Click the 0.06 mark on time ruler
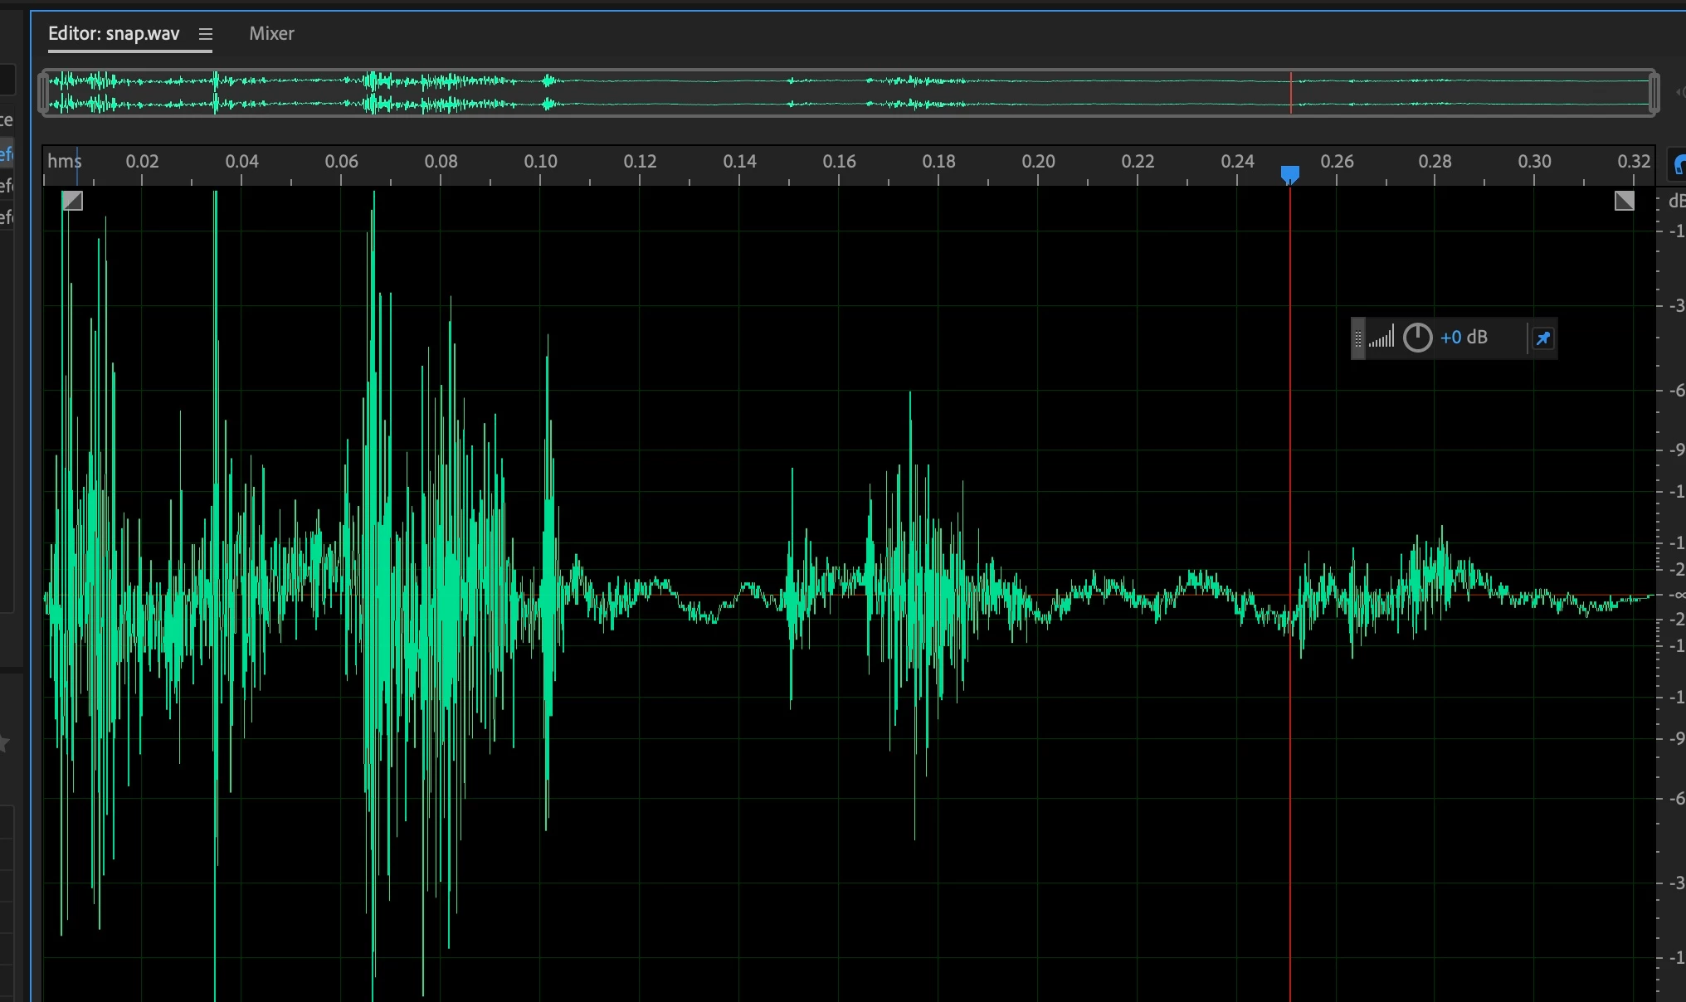The image size is (1686, 1002). (341, 162)
